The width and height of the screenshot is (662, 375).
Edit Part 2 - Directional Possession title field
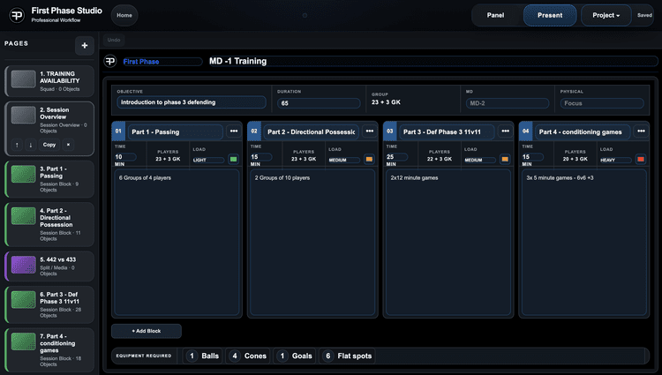312,132
